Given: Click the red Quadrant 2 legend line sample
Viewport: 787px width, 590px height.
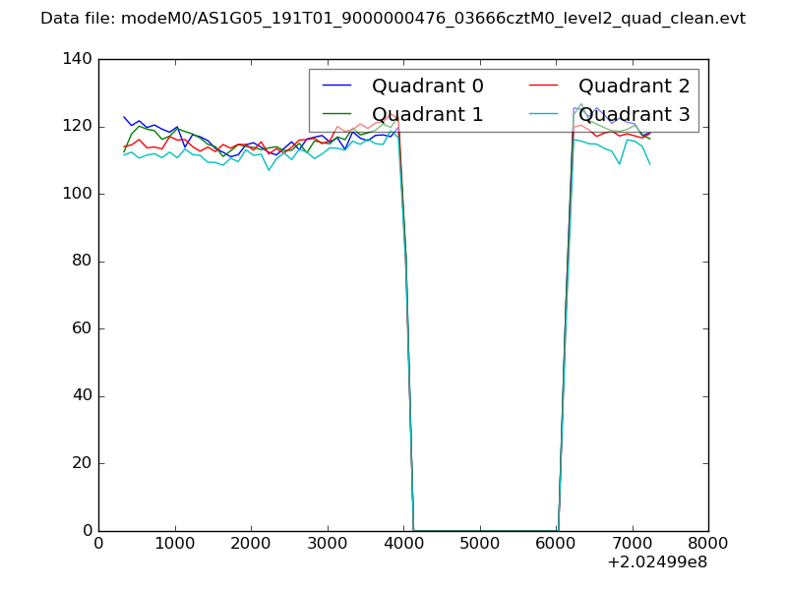Looking at the screenshot, I should tap(544, 86).
